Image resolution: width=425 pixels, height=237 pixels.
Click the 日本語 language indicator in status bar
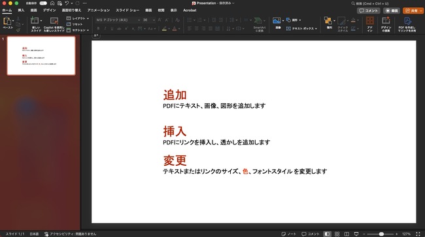(34, 234)
